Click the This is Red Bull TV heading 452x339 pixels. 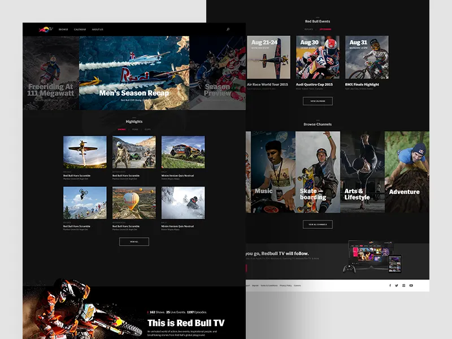(186, 323)
